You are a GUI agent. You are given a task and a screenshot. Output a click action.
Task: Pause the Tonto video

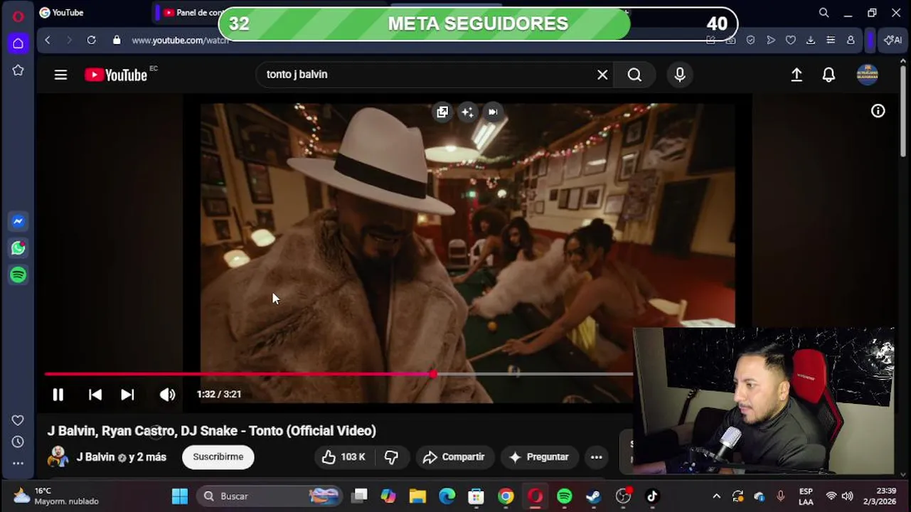pyautogui.click(x=58, y=394)
